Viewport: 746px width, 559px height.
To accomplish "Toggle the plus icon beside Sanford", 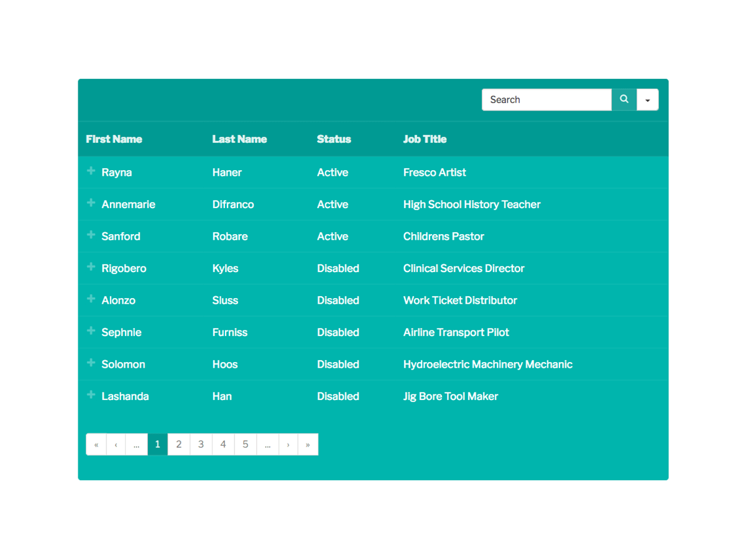I will click(x=91, y=235).
